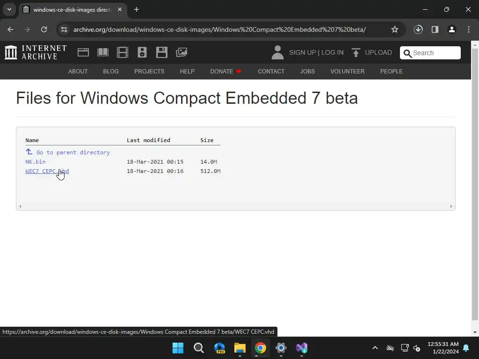The height and width of the screenshot is (359, 479).
Task: Click UPLOAD link text
Action: click(x=378, y=52)
